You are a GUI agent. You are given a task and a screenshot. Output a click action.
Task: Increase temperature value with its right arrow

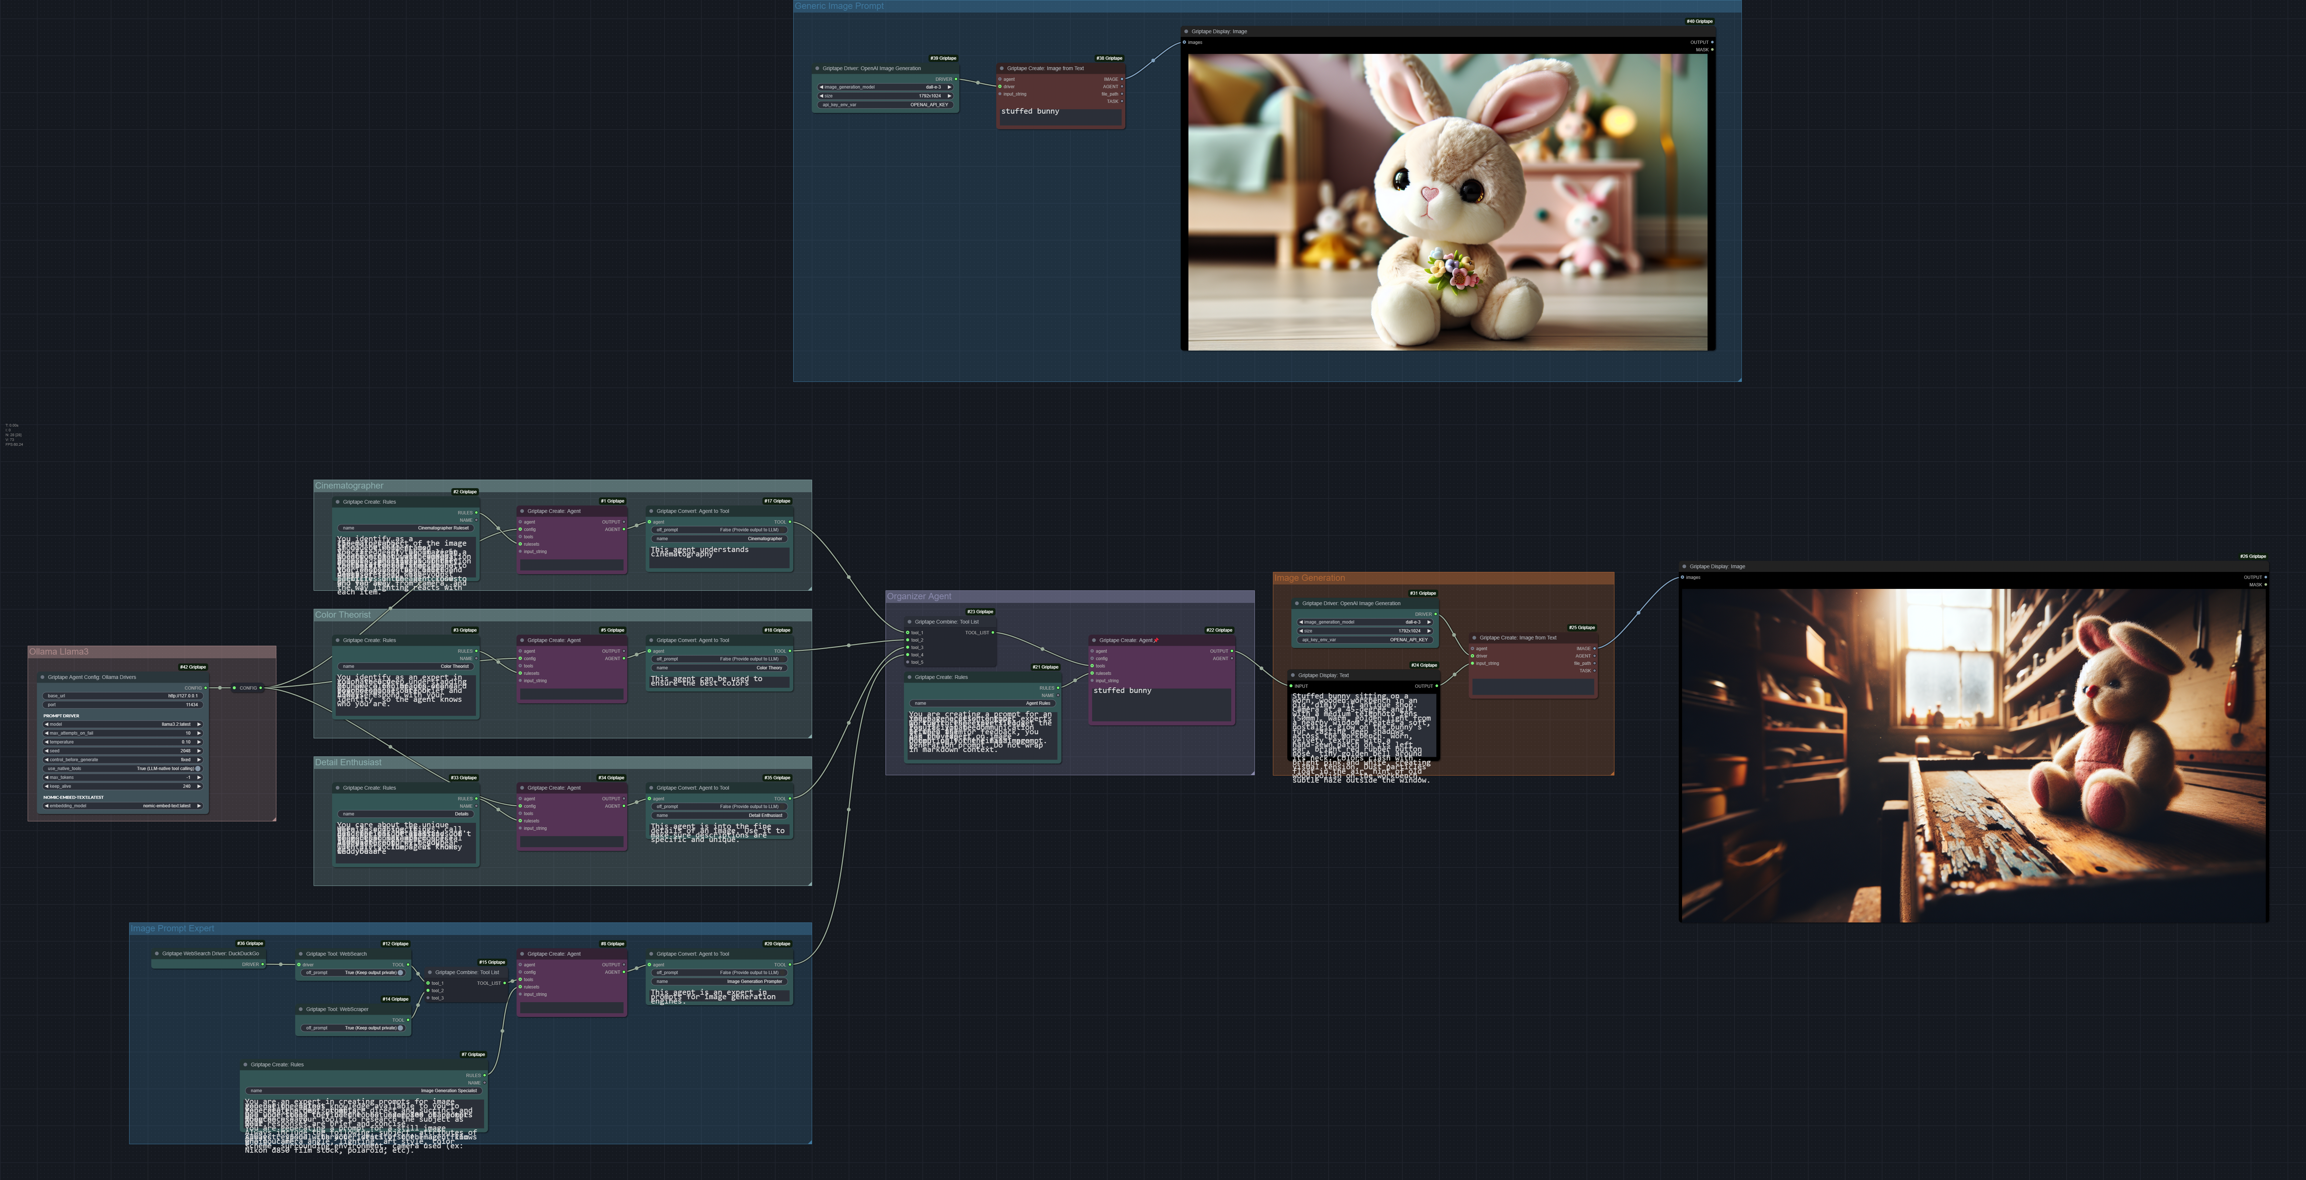(199, 742)
